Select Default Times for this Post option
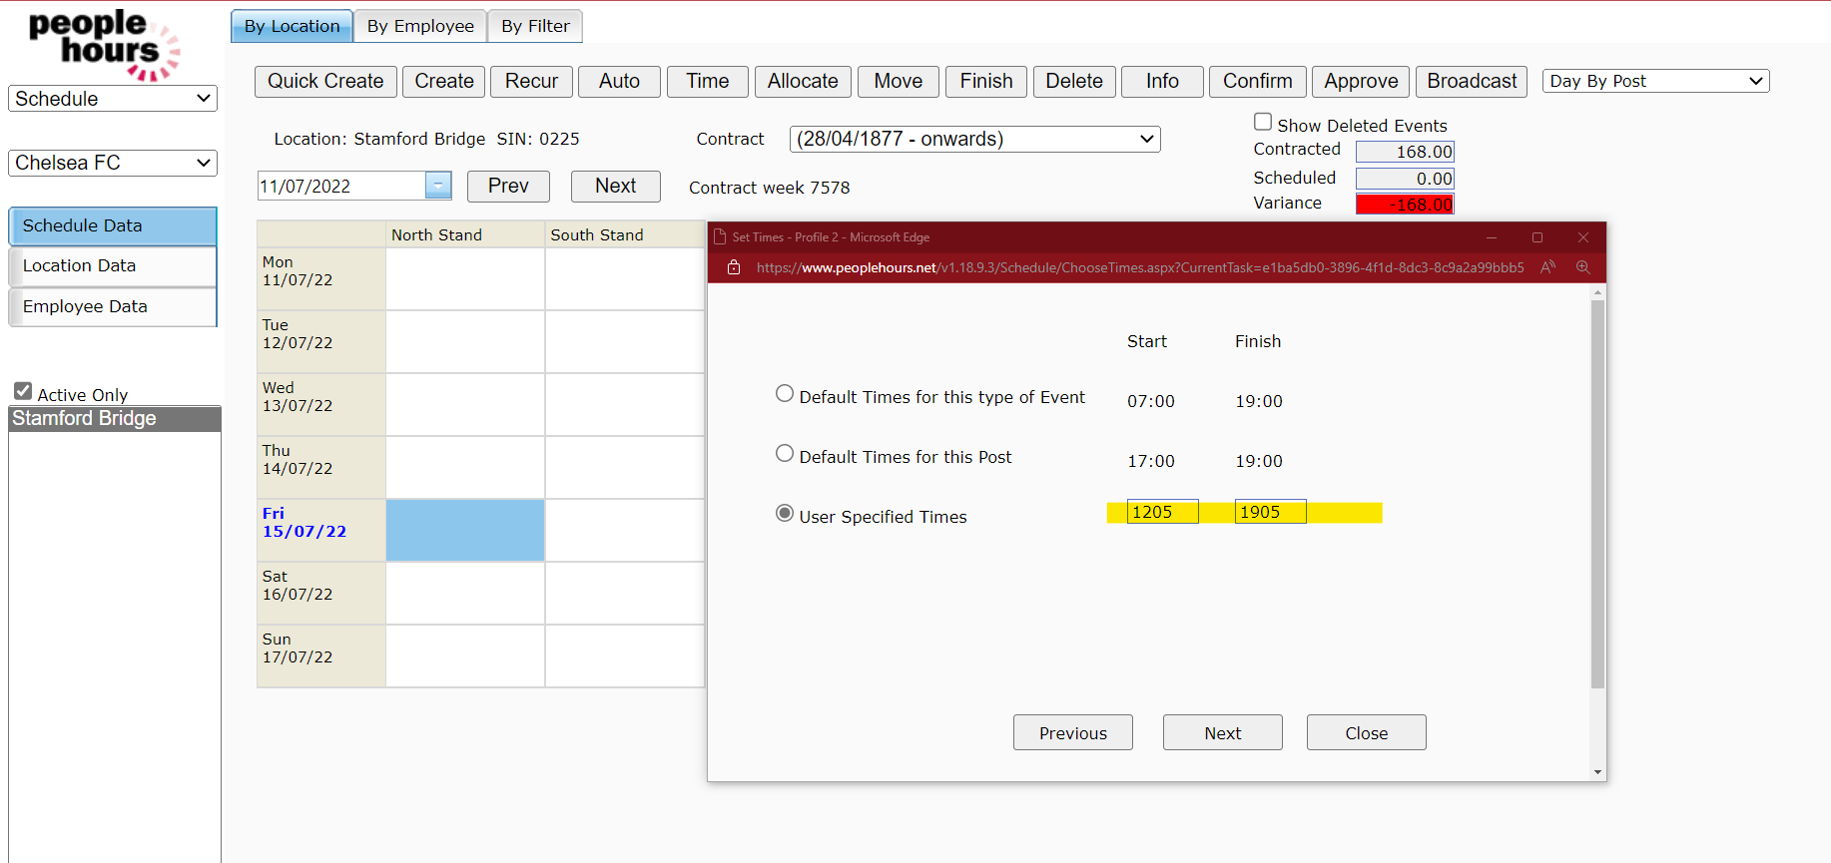Screen dimensions: 1831x863 tap(785, 454)
